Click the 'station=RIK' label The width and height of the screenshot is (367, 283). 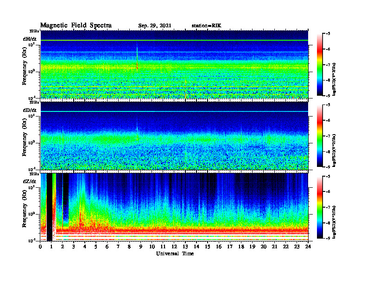(207, 26)
